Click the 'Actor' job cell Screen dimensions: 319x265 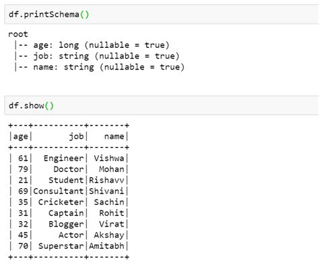tap(71, 235)
